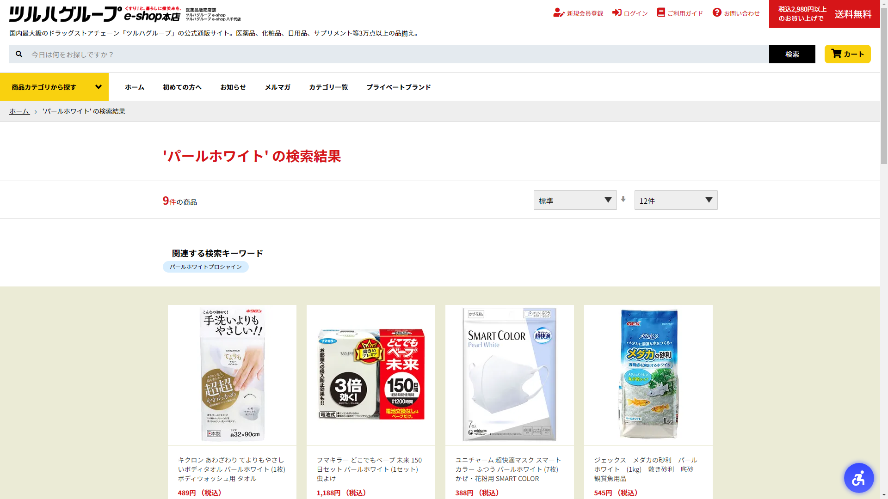The height and width of the screenshot is (499, 888).
Task: Expand the product category dropdown
Action: point(54,87)
